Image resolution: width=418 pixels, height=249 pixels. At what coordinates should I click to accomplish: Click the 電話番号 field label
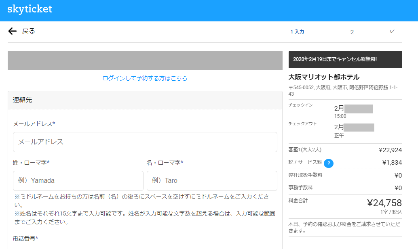[x=25, y=239]
